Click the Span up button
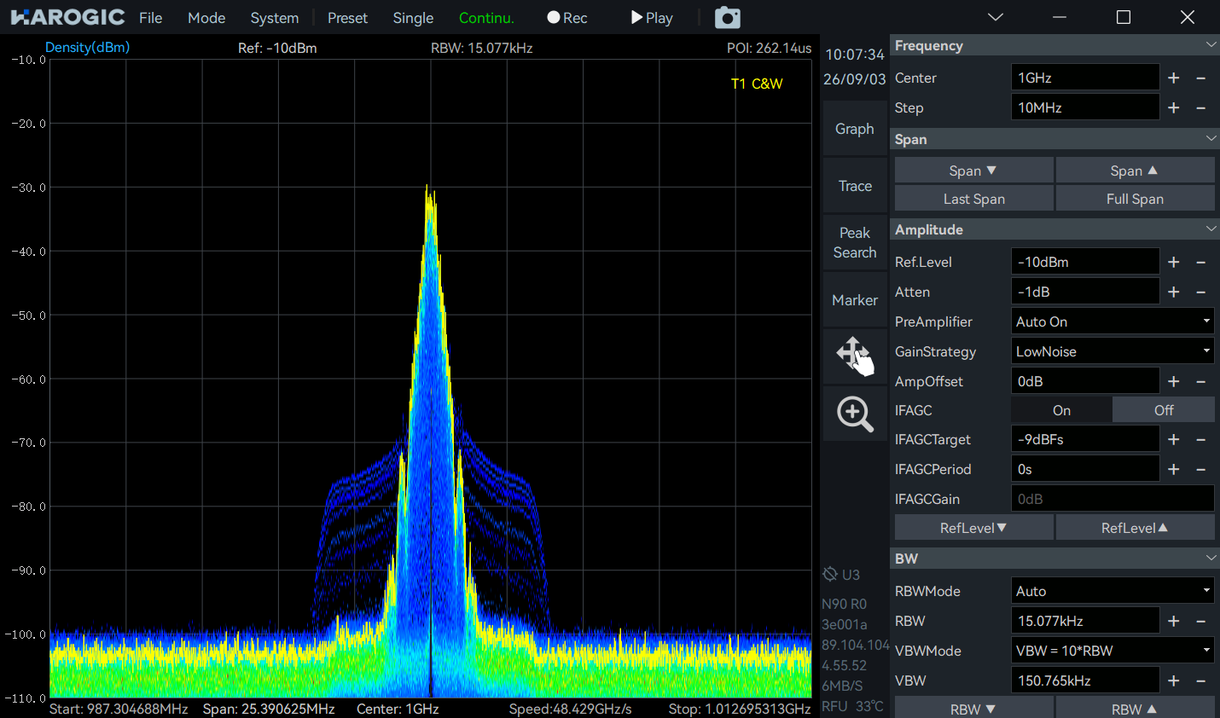 click(x=1135, y=171)
